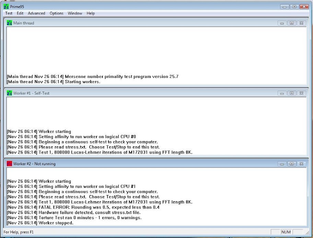313x238 pixels.
Task: Maximize the Prime95 main window
Action: point(294,7)
